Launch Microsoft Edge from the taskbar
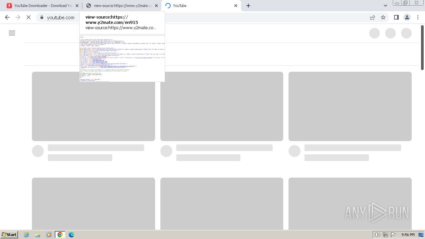This screenshot has height=239, width=425. tap(71, 235)
